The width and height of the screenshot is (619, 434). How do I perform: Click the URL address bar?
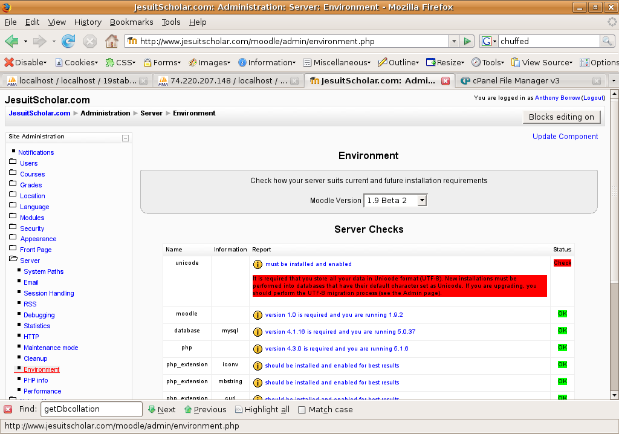coord(287,41)
